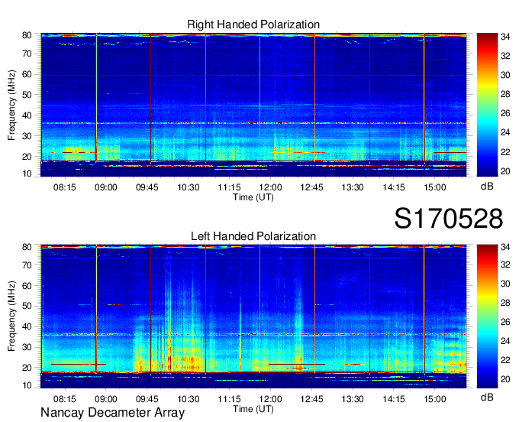Viewport: 519px width, 422px height.
Task: Click the 11:15 tick of Right Handed plot
Action: coord(230,187)
